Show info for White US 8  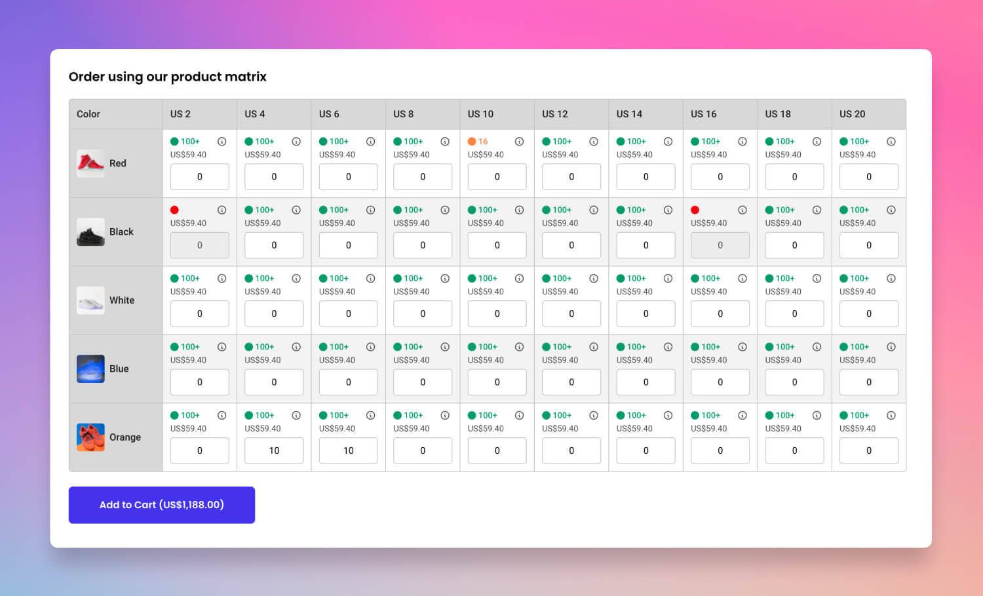[445, 279]
